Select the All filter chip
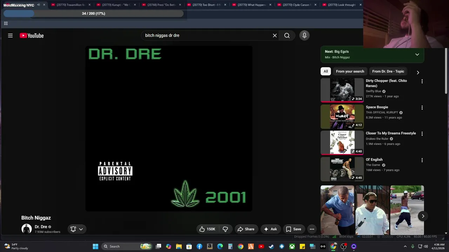The height and width of the screenshot is (252, 449). pyautogui.click(x=326, y=71)
